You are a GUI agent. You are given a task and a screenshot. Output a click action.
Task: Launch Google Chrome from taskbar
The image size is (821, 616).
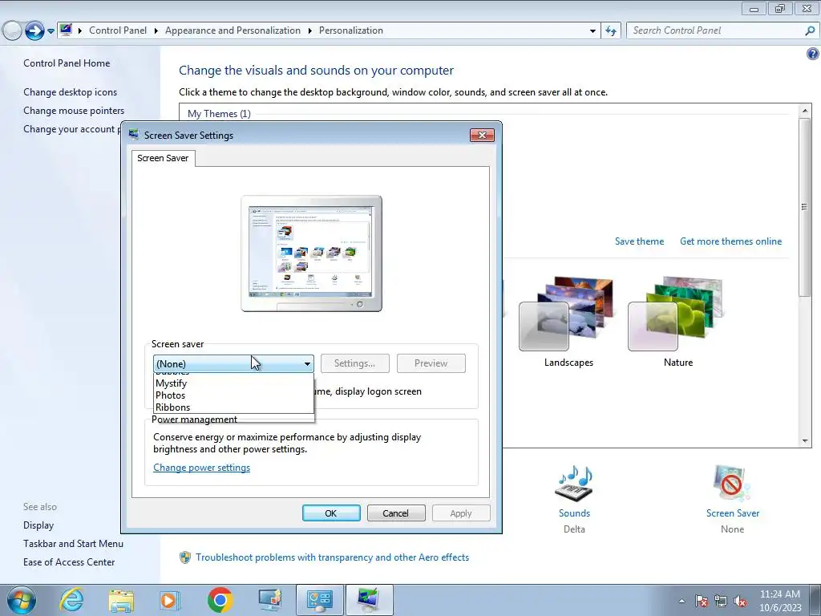[220, 600]
